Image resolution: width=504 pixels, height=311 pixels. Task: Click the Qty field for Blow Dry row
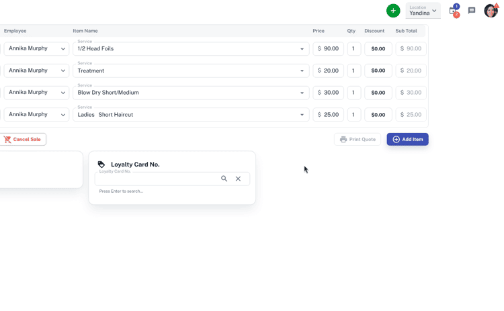coord(354,93)
